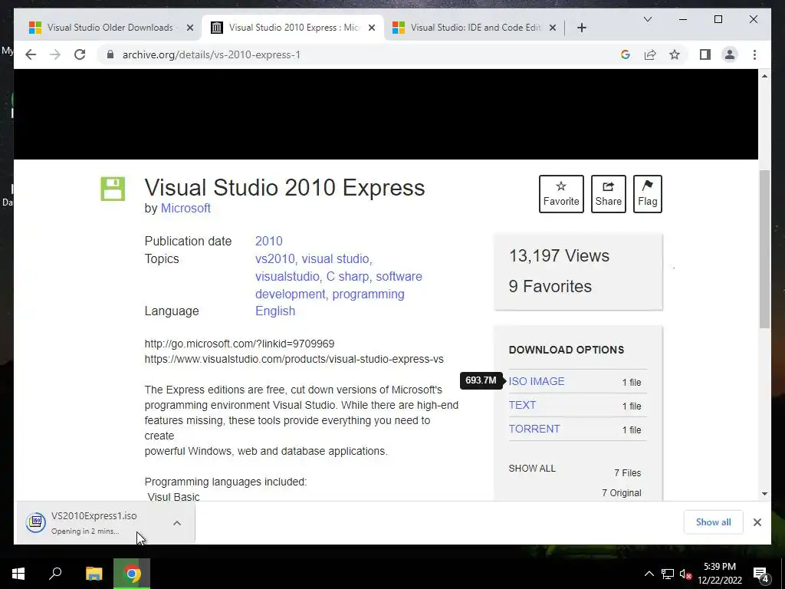Open Chrome three-dot menu
785x589 pixels.
pyautogui.click(x=754, y=54)
